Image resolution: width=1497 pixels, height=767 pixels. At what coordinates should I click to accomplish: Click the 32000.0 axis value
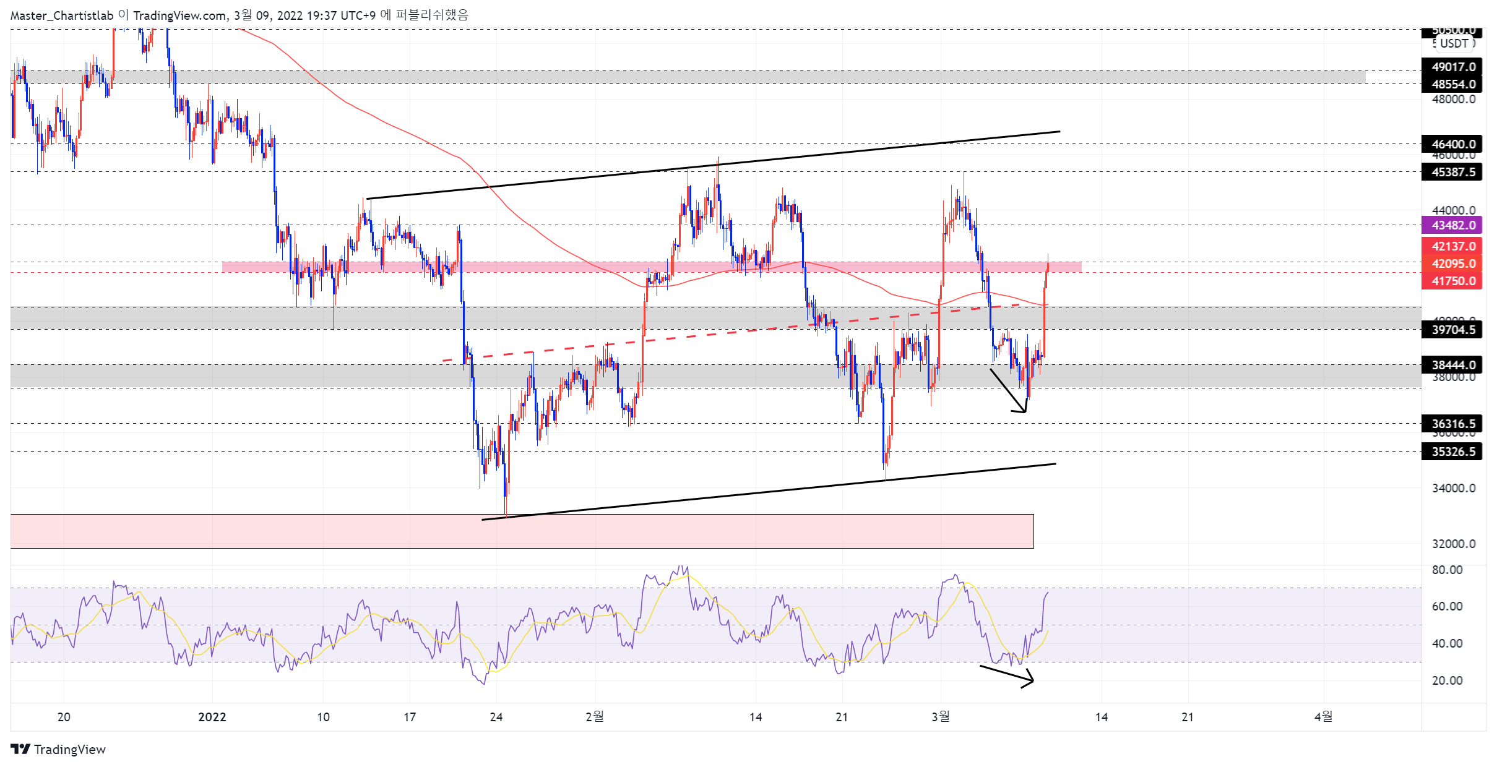click(x=1454, y=544)
